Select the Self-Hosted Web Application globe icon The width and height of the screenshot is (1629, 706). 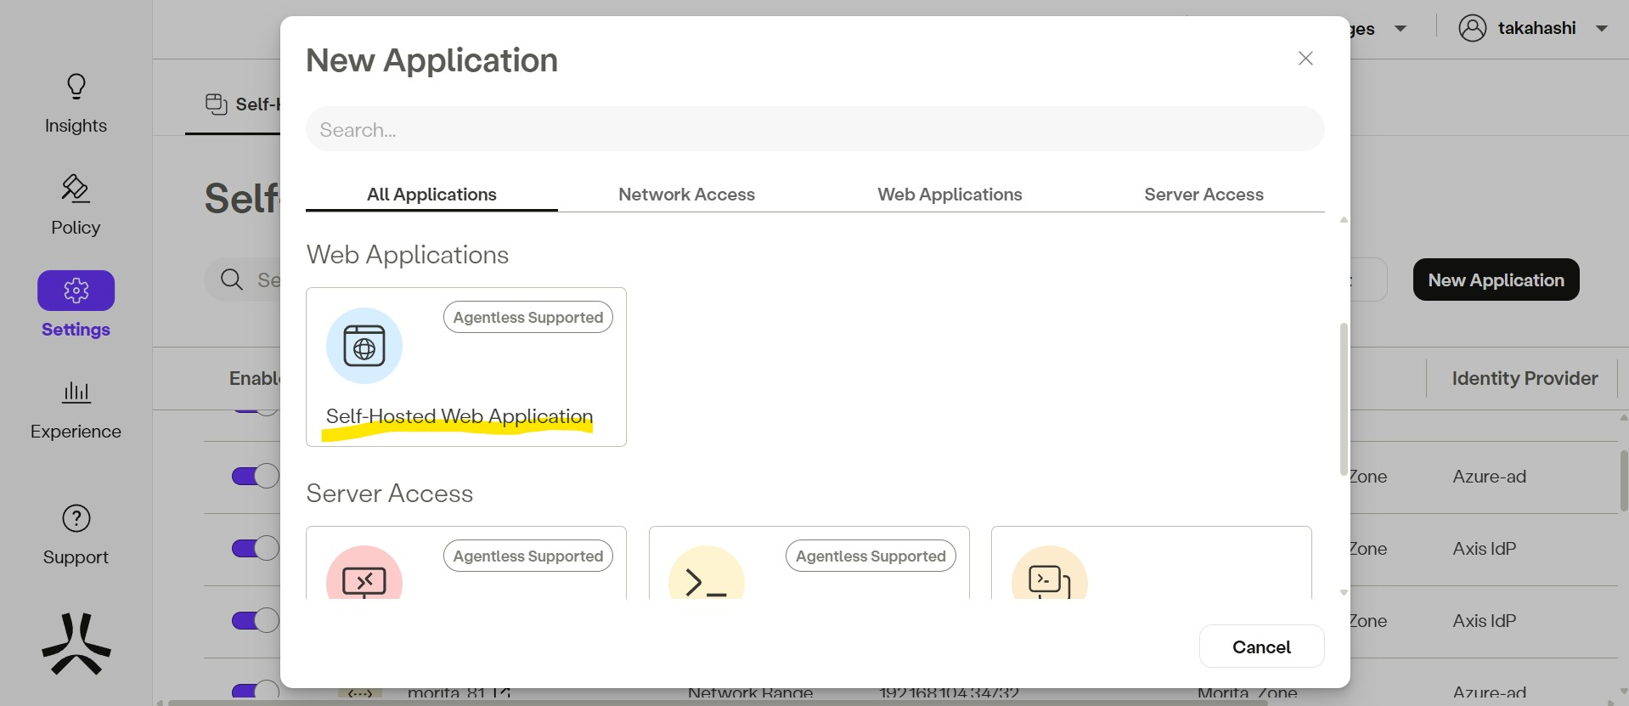click(x=364, y=346)
